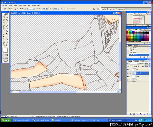The width and height of the screenshot is (153, 127).
Task: Select the Dodge tool
Action: 7,34
